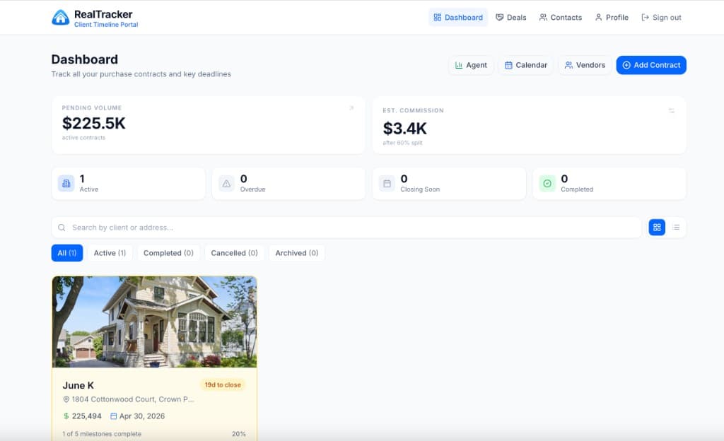Open the Vendors button

585,65
